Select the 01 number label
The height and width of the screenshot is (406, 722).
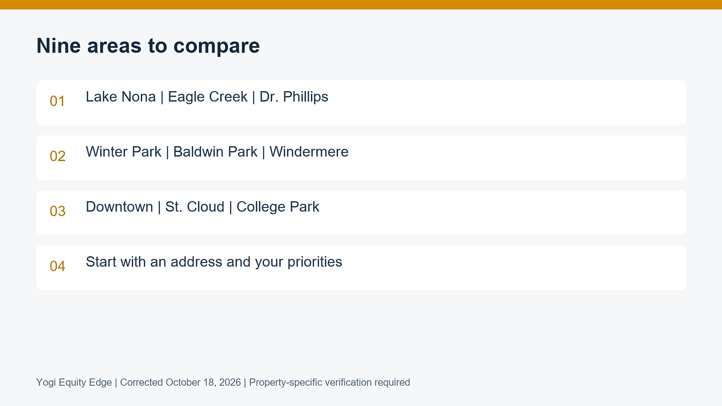pyautogui.click(x=58, y=101)
